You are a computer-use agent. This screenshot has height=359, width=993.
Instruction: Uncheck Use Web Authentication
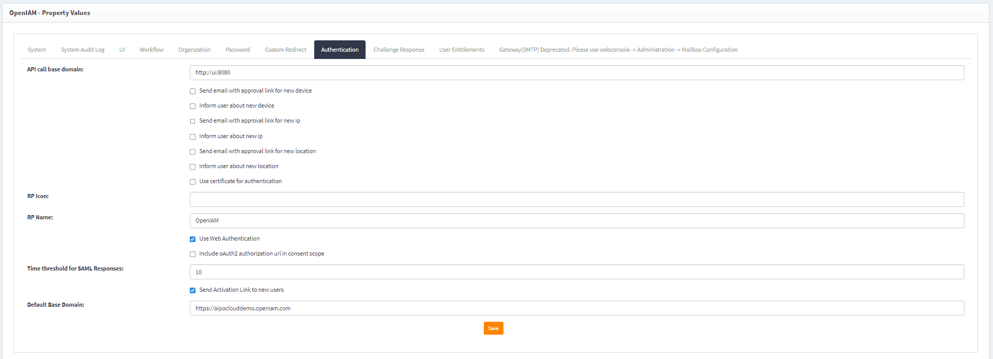click(x=193, y=239)
